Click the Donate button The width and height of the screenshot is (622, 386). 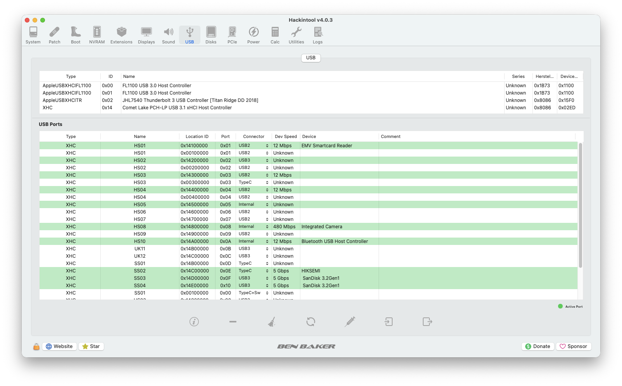click(538, 346)
